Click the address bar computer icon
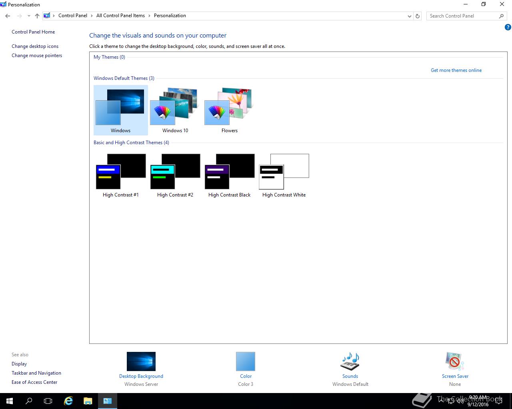This screenshot has width=512, height=409. (x=47, y=16)
